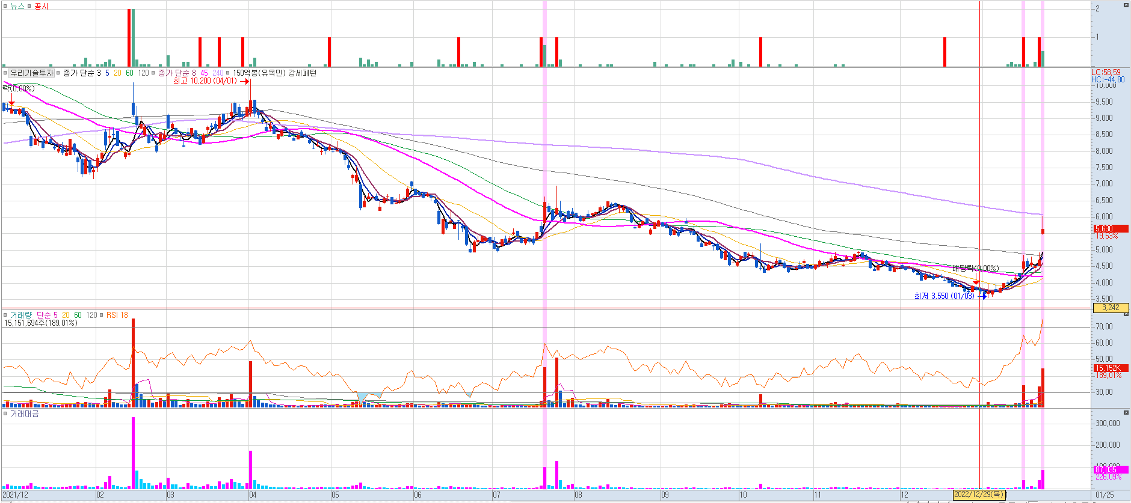This screenshot has height=503, width=1131.
Task: Toggle marker before first 종가 단순 indicator
Action: (x=58, y=73)
